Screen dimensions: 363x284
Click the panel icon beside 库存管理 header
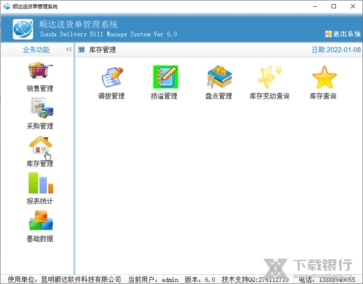(x=81, y=50)
